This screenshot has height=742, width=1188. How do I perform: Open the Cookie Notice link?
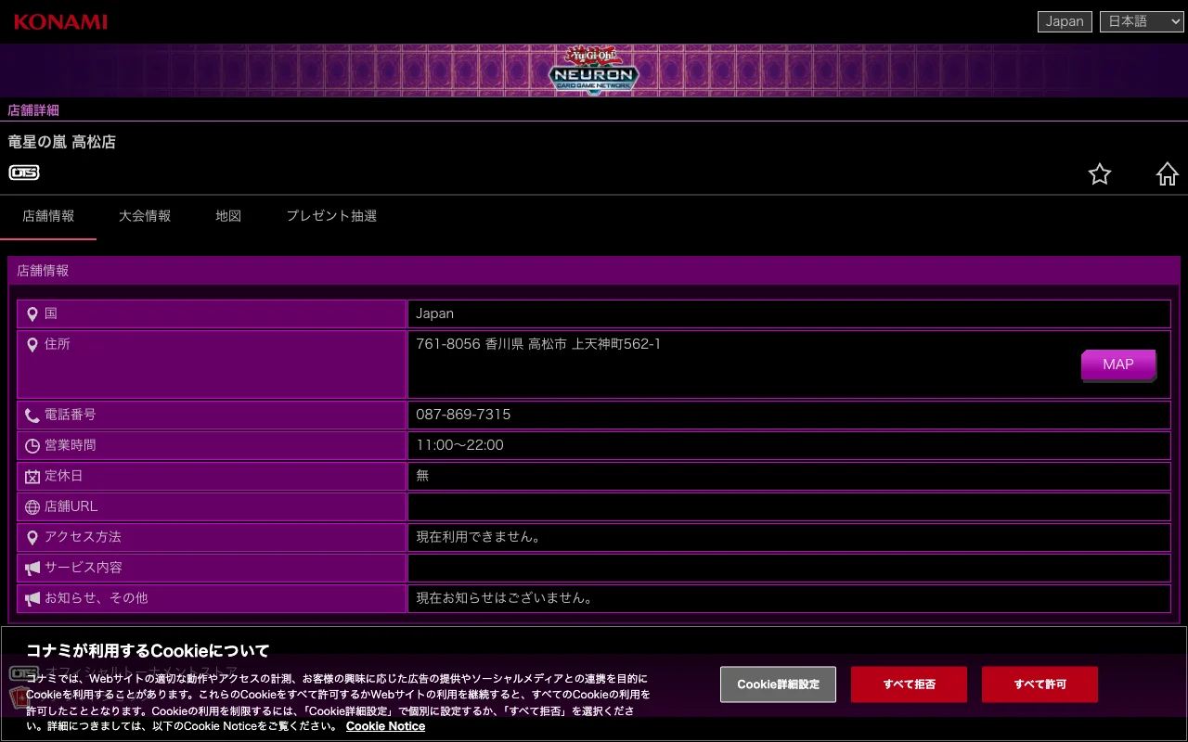(385, 726)
